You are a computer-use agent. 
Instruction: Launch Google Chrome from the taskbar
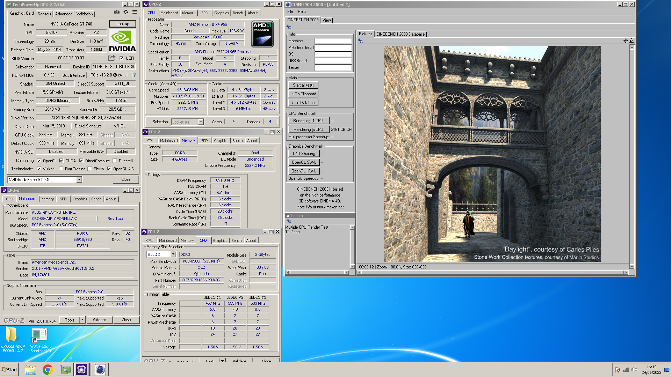(x=48, y=370)
